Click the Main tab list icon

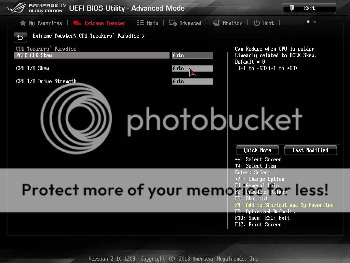[140, 23]
